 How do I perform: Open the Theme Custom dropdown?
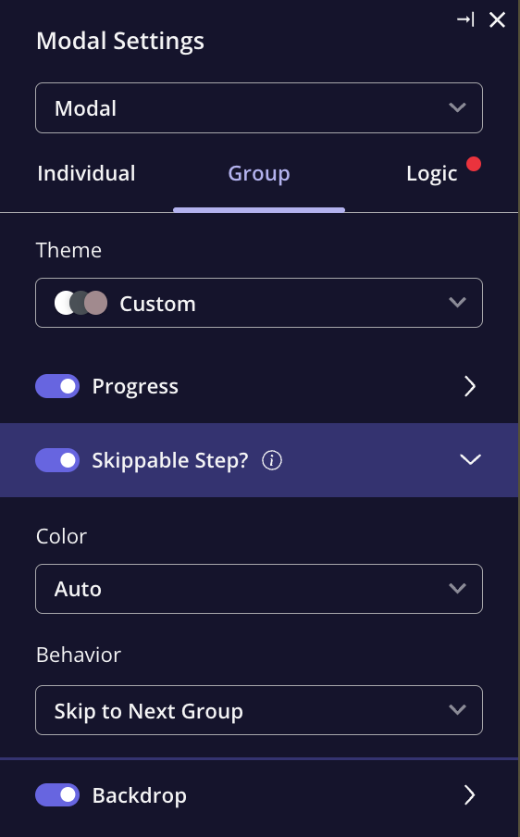pyautogui.click(x=259, y=303)
